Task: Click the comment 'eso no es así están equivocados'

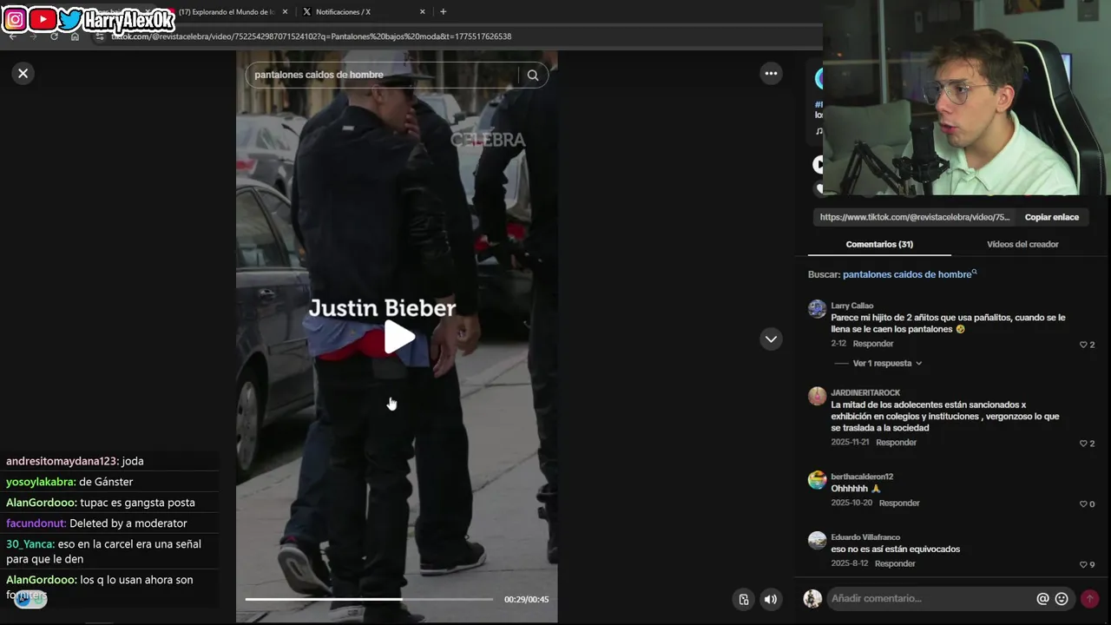Action: (895, 549)
